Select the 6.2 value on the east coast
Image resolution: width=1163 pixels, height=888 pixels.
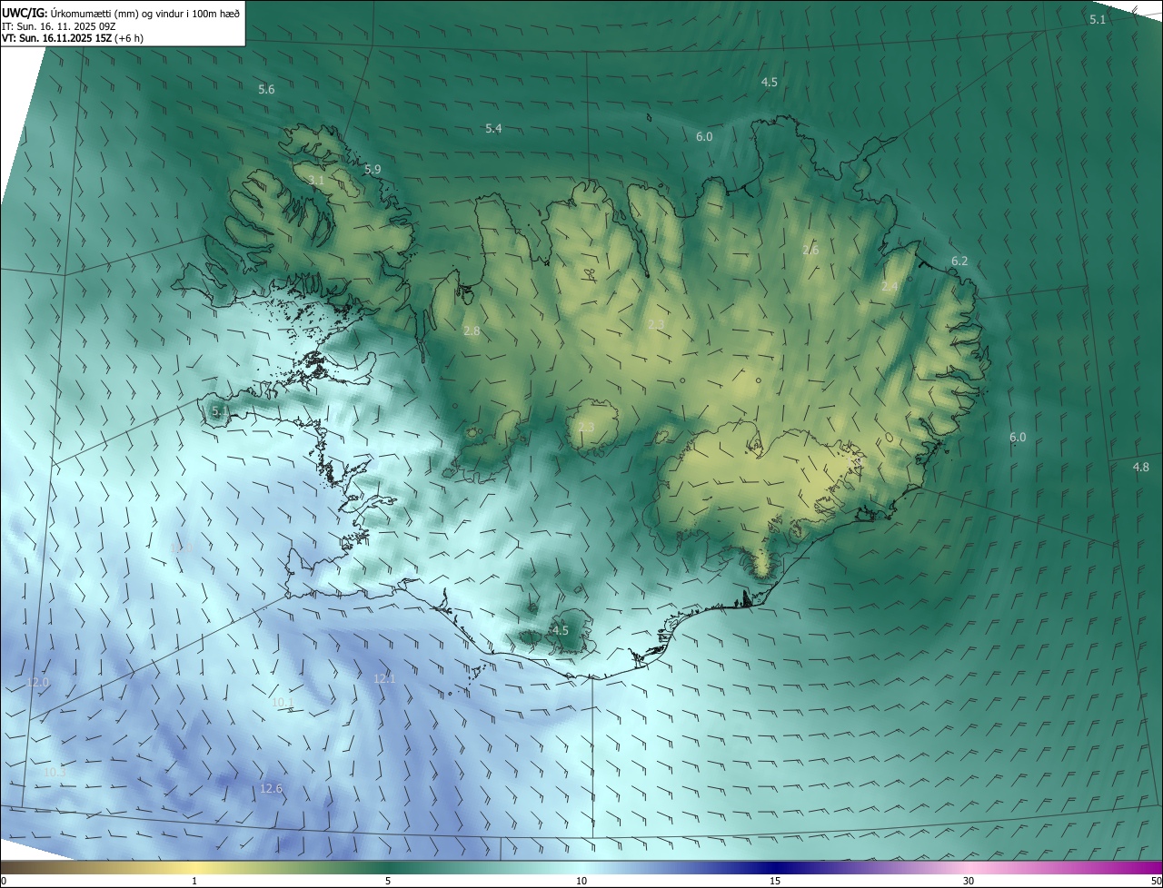coord(959,261)
